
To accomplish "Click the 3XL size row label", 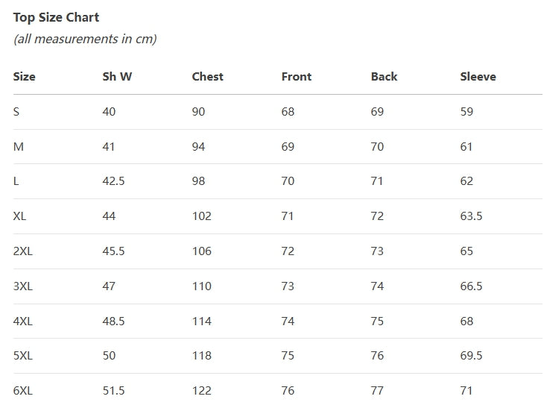I will (x=23, y=286).
